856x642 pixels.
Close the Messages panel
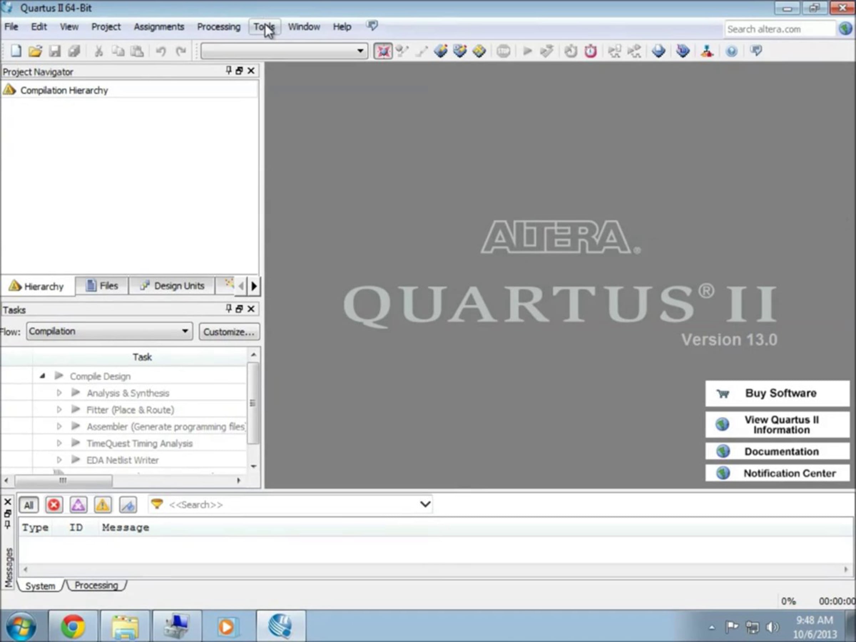(x=8, y=502)
